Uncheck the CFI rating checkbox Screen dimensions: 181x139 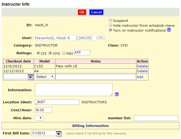tap(38, 53)
